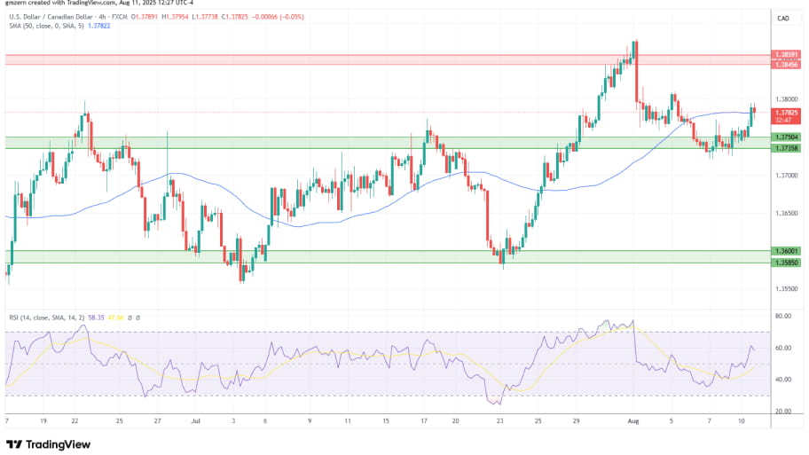Click the RSI value 58.35
The width and height of the screenshot is (809, 455).
coord(96,318)
